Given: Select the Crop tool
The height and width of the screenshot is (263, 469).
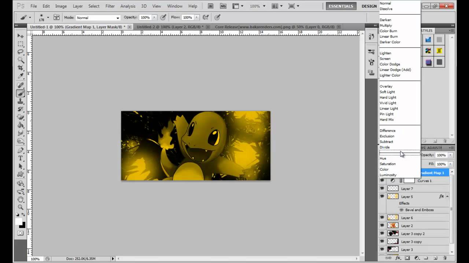Looking at the screenshot, I should (x=21, y=68).
